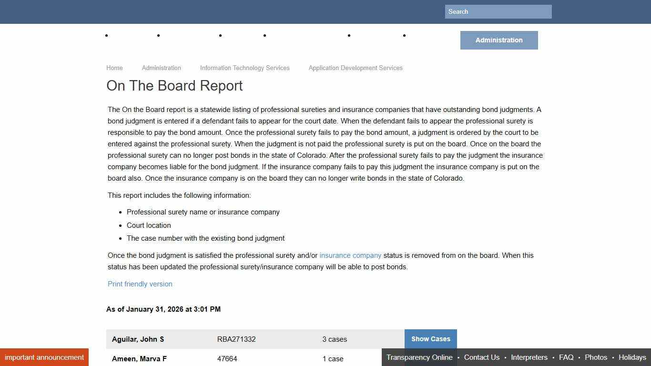651x366 pixels.
Task: Open Contact Us from the footer
Action: pyautogui.click(x=482, y=357)
